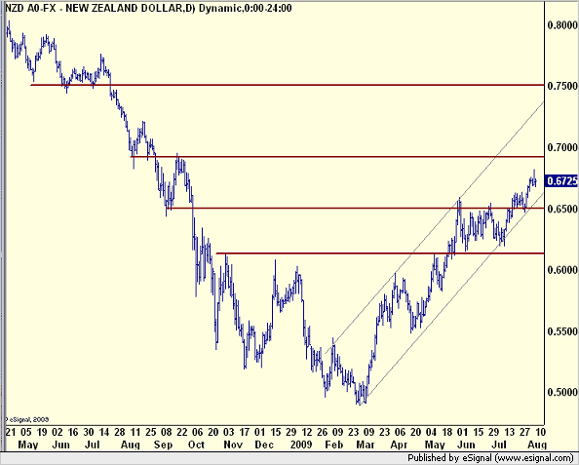
Task: Click the day label 04 on time axis
Action: click(x=431, y=432)
